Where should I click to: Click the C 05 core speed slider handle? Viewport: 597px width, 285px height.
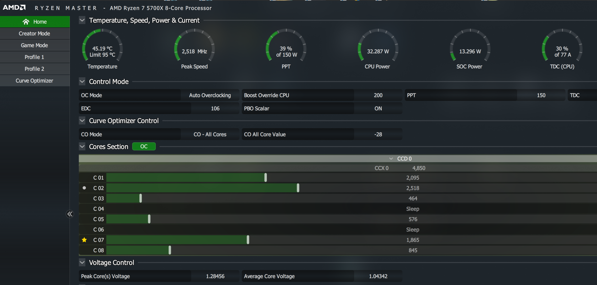point(149,219)
